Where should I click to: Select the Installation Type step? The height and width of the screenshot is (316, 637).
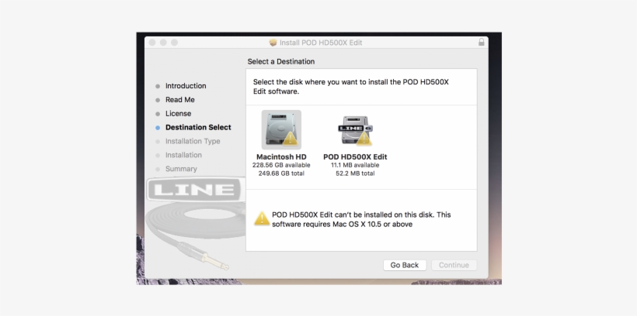point(193,141)
